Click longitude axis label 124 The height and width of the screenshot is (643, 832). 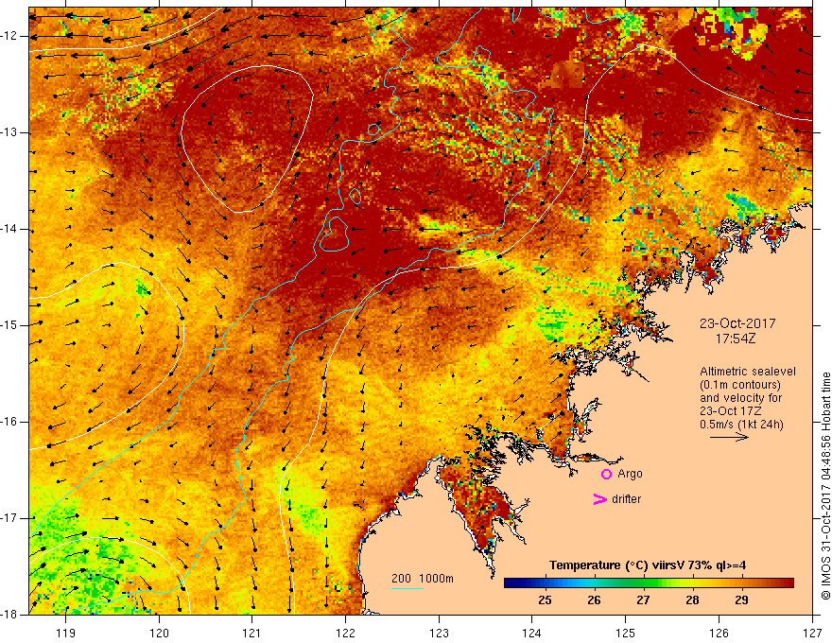point(532,633)
